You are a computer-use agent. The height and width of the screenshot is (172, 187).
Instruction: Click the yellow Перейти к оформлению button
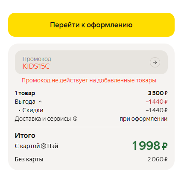[91, 25]
